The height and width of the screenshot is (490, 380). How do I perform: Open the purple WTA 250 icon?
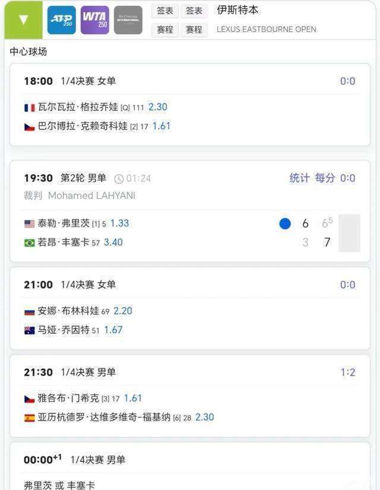tap(95, 20)
